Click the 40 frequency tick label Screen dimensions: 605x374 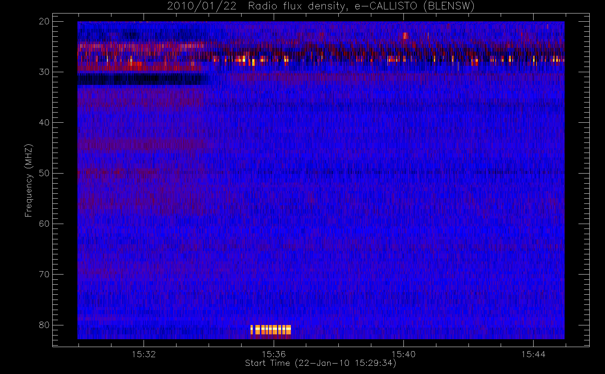tap(44, 123)
